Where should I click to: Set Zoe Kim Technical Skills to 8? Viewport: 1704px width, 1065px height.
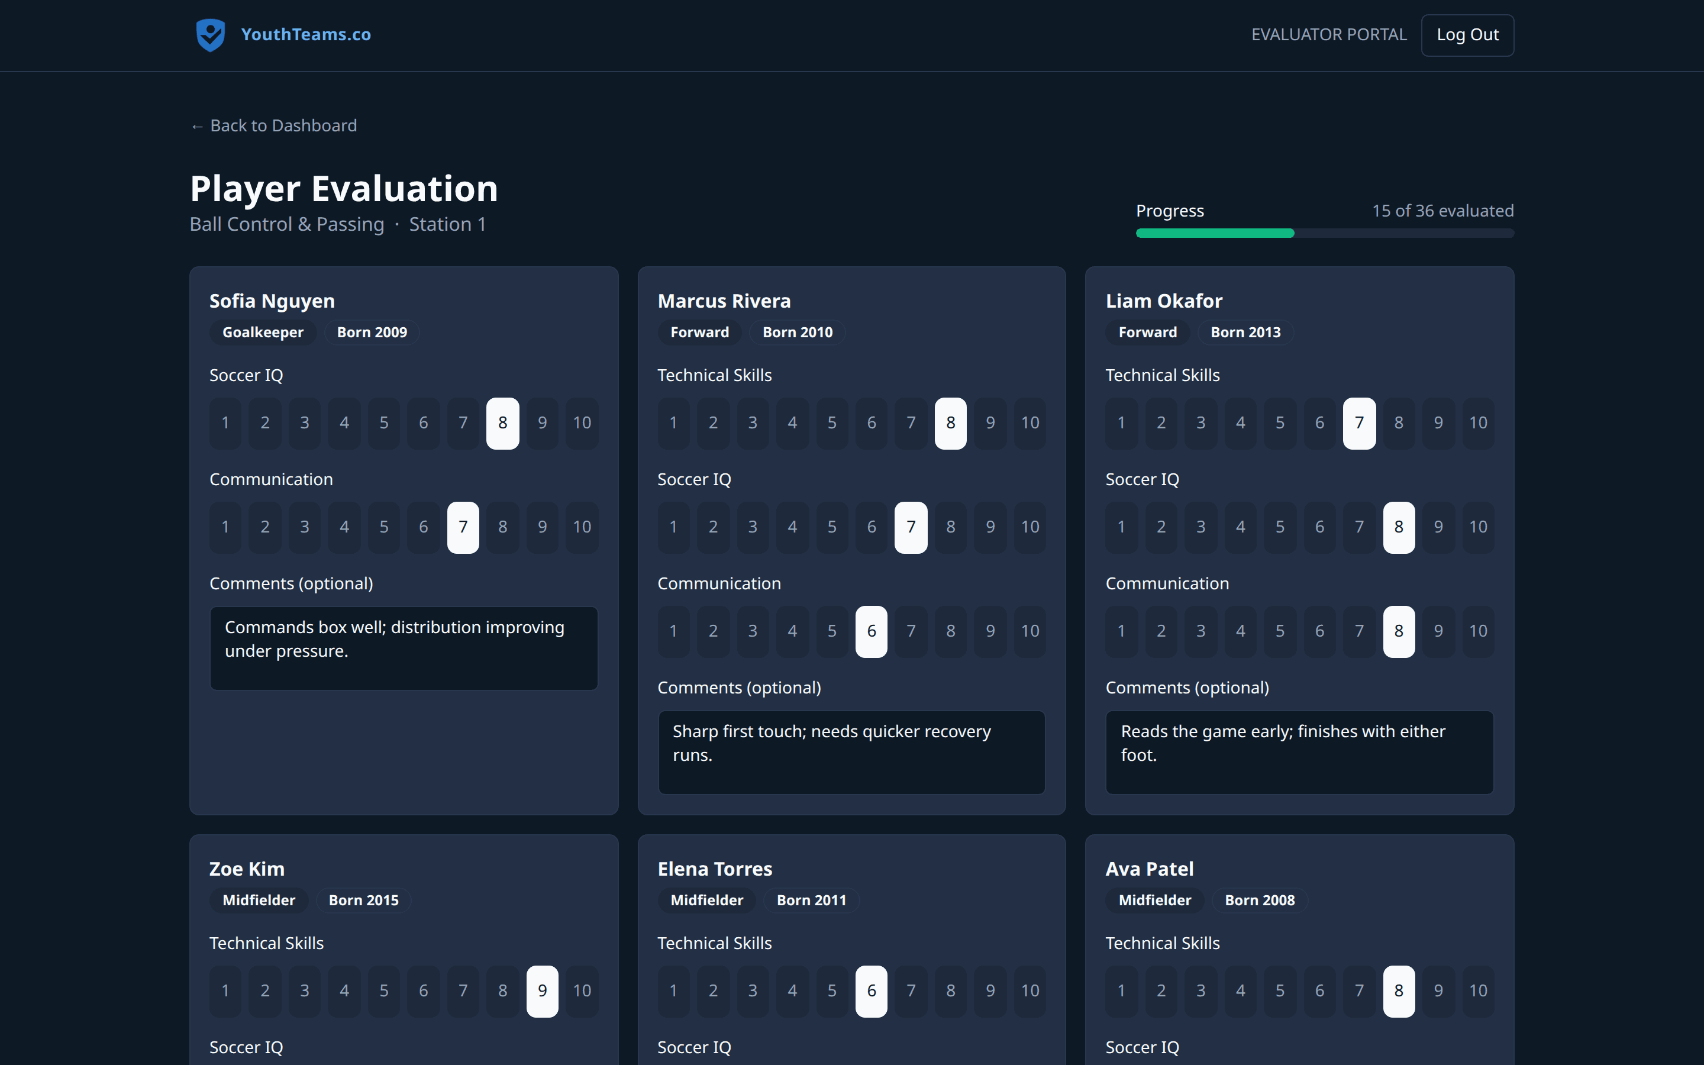[x=503, y=991]
